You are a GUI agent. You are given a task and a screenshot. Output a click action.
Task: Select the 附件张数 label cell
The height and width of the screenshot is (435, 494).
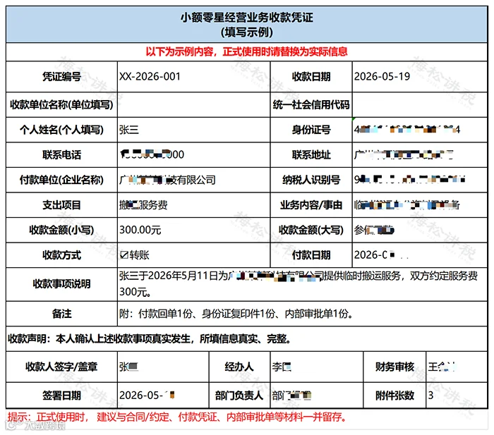pyautogui.click(x=394, y=396)
